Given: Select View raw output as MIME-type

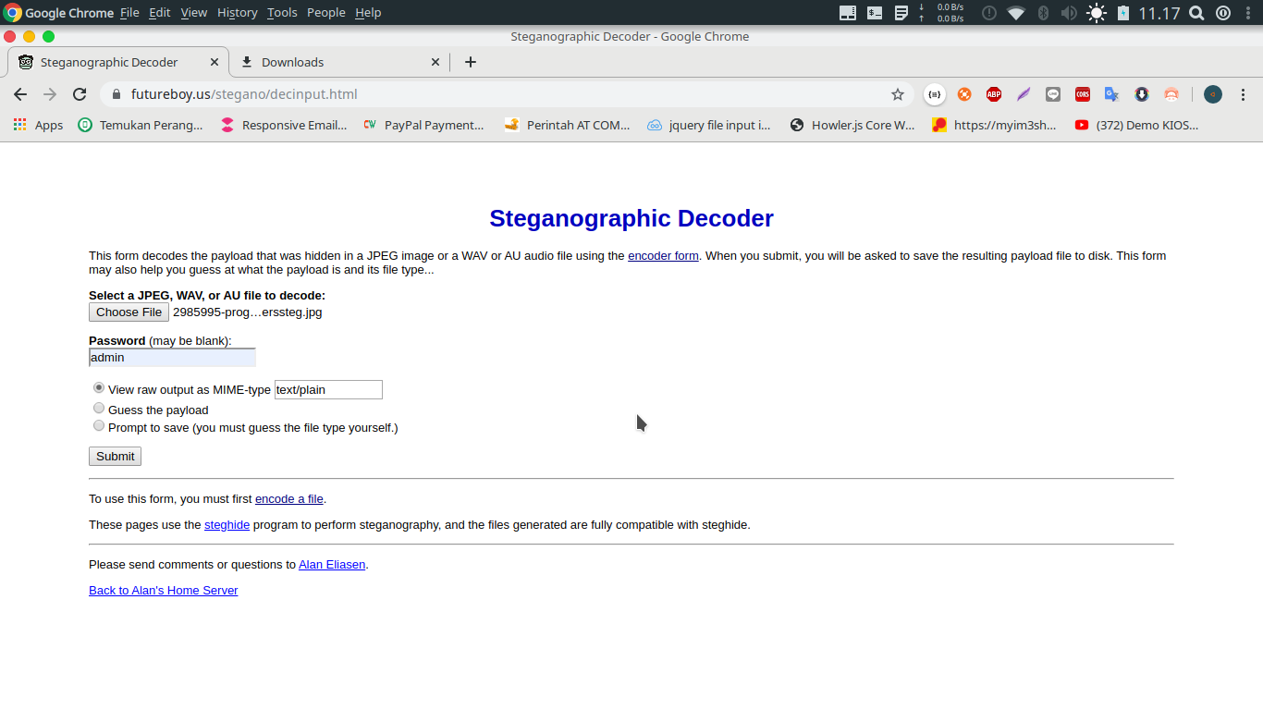Looking at the screenshot, I should 99,387.
